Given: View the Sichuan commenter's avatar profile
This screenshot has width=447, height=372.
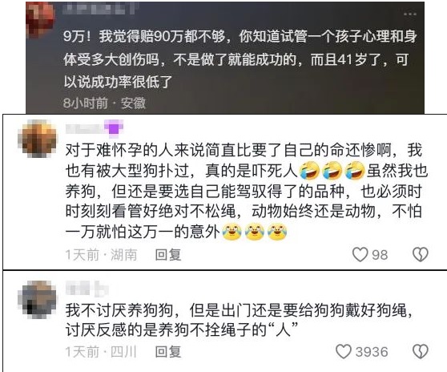Looking at the screenshot, I should 38,300.
